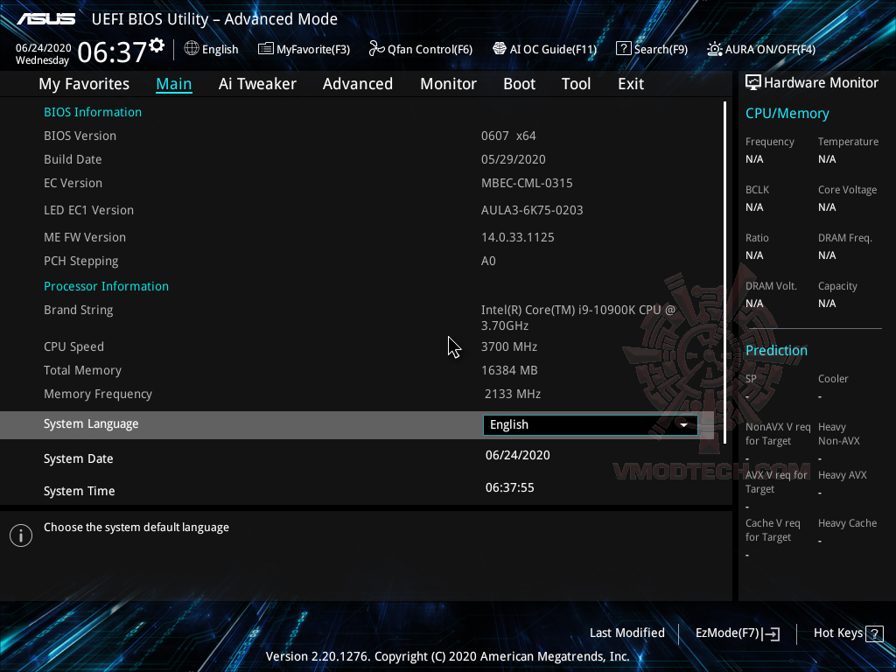This screenshot has width=896, height=672.
Task: Open Qfan Control from the top toolbar
Action: pyautogui.click(x=420, y=49)
